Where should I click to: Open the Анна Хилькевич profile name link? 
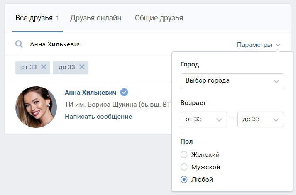91,92
